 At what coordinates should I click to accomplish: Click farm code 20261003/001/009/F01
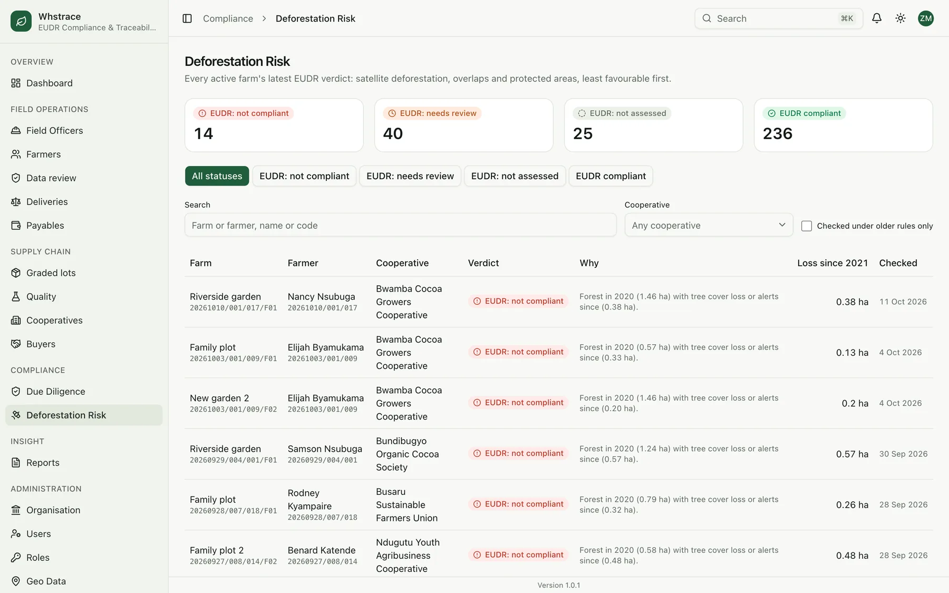233,359
